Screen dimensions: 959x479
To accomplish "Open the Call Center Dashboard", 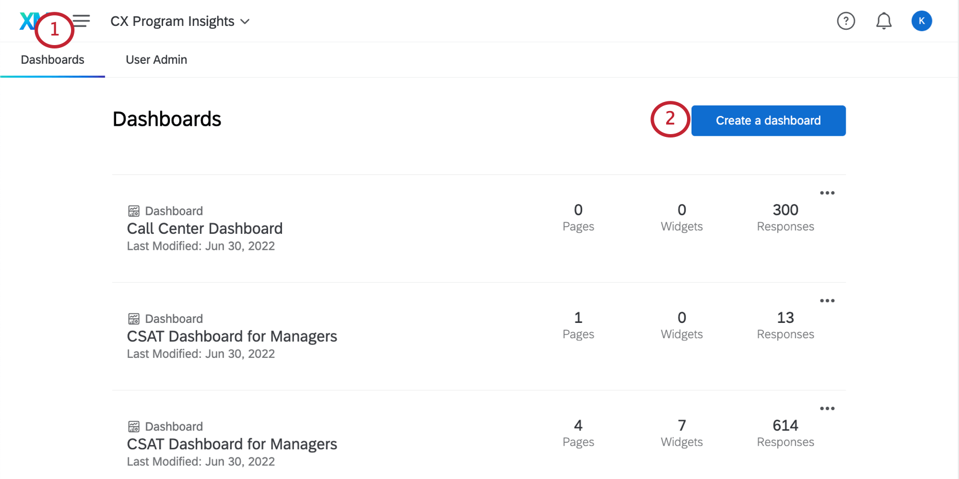I will tap(204, 228).
